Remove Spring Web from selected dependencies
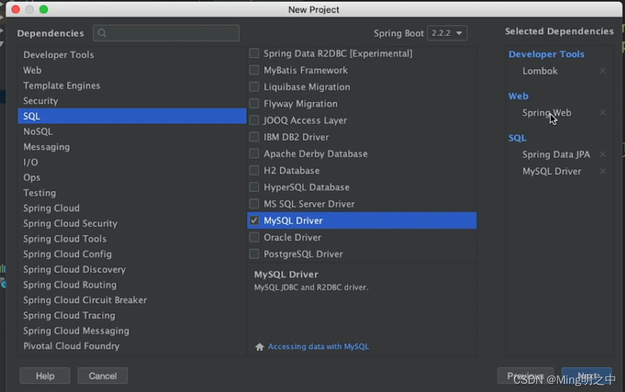 [602, 112]
